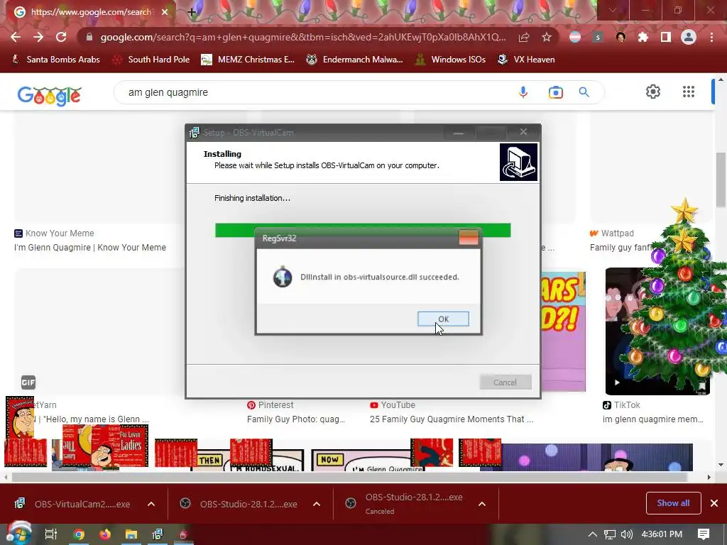Bookmark this page with the star icon
Viewport: 727px width, 545px height.
[547, 37]
